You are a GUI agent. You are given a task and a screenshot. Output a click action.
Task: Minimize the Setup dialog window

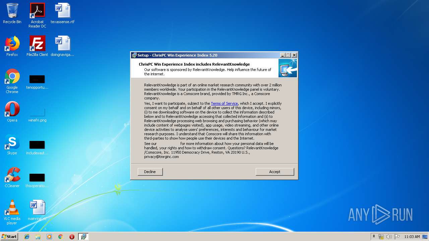click(283, 55)
